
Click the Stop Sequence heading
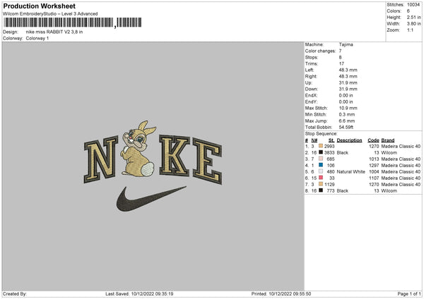[322, 134]
